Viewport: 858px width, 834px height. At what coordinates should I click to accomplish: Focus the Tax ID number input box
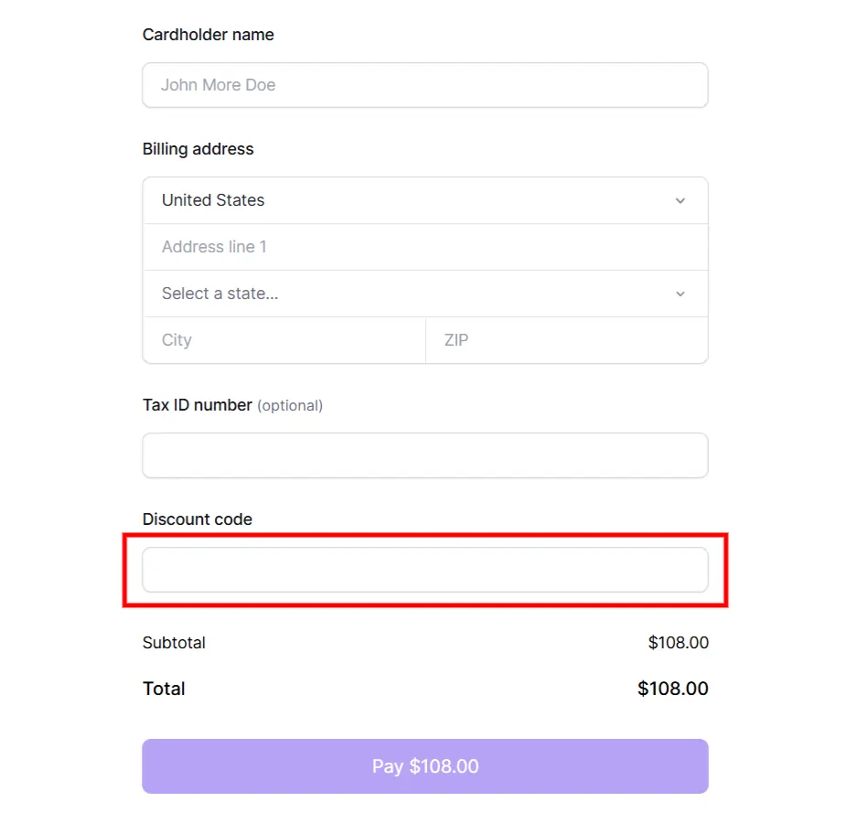(x=424, y=455)
